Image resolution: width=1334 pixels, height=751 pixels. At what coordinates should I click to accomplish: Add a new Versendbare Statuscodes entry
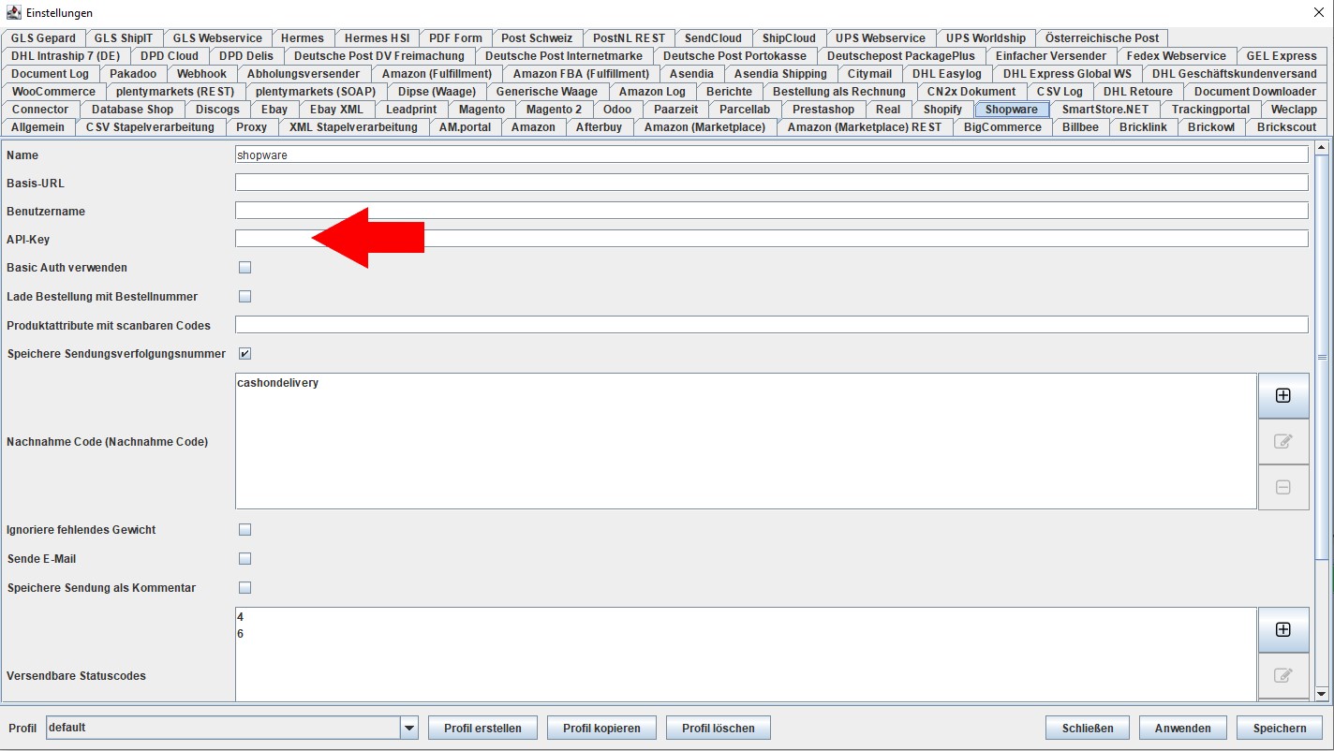(1283, 629)
